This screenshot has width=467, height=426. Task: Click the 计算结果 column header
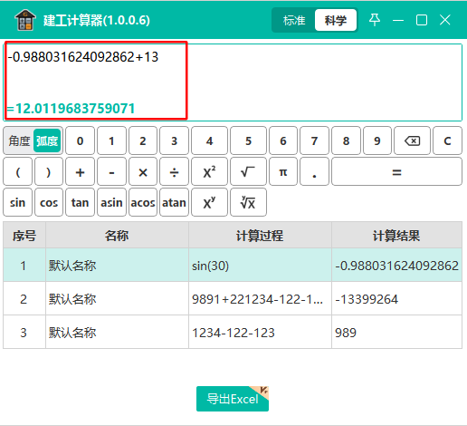(396, 236)
